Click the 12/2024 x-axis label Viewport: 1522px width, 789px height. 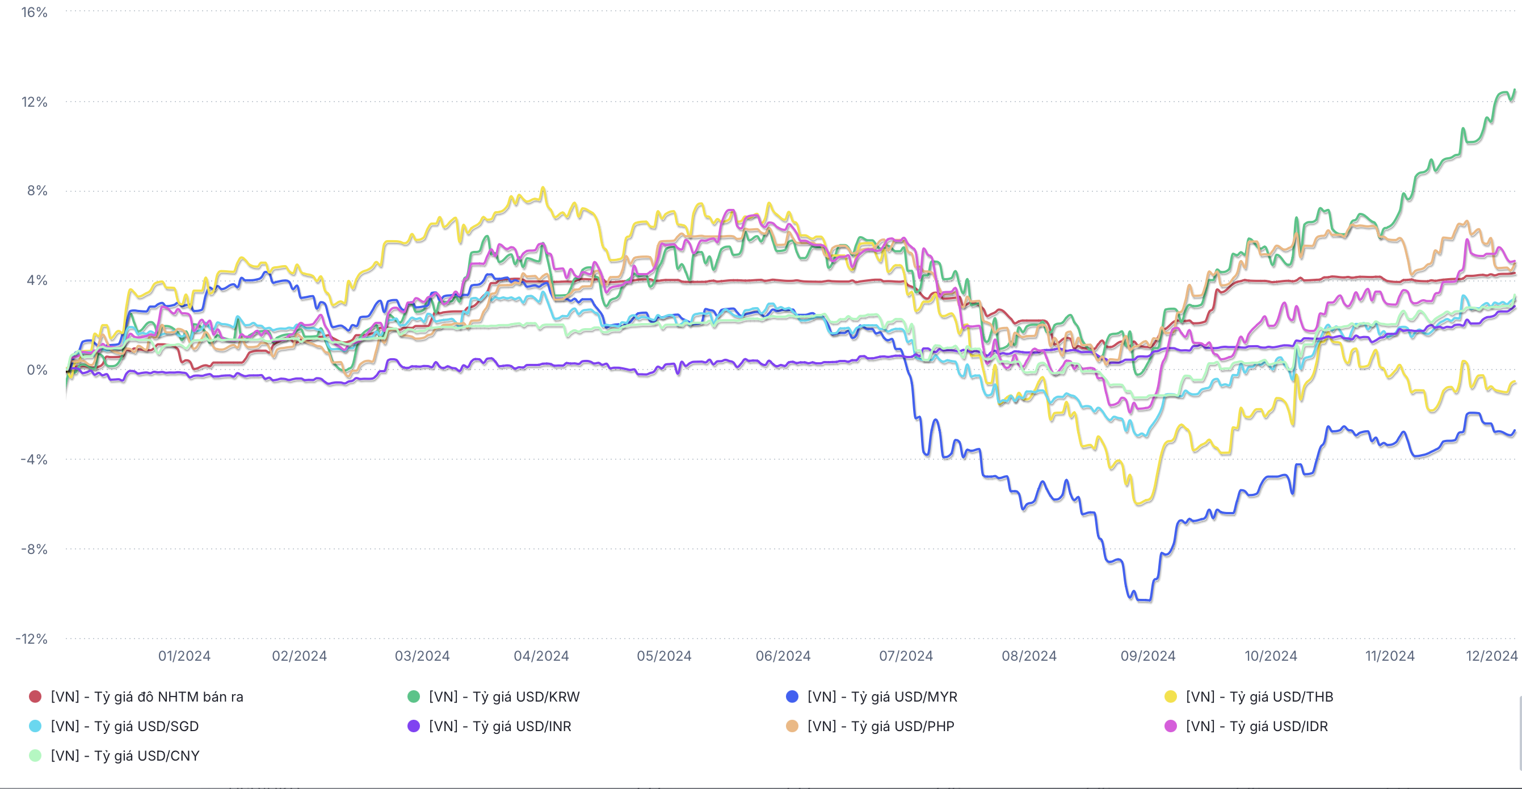point(1491,656)
